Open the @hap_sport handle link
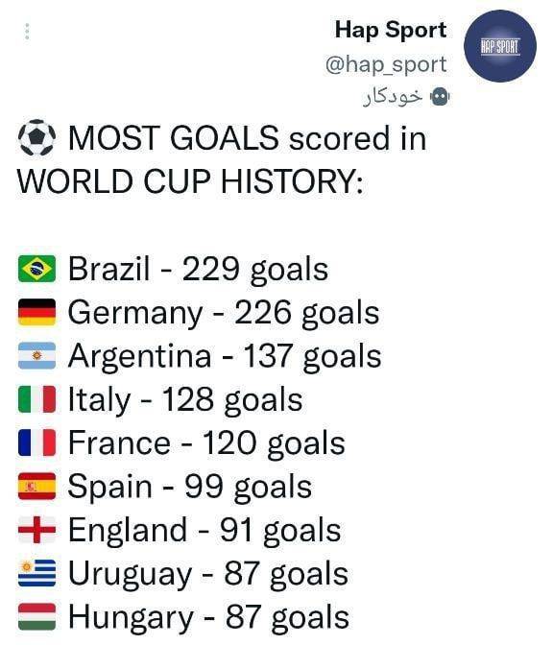Viewport: 553px width, 645px height. 386,64
